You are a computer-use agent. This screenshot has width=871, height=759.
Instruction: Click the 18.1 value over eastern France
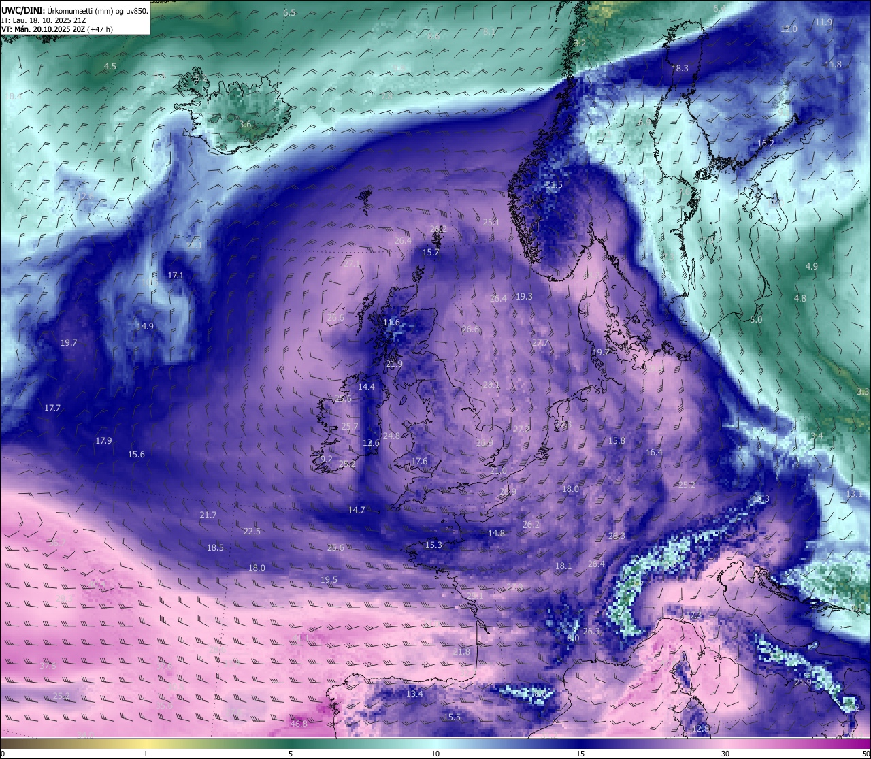(563, 566)
